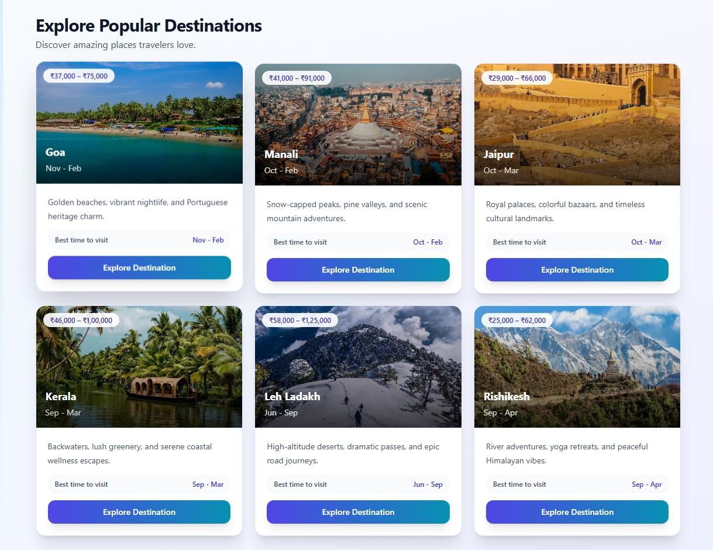Click the ₹58,000 – ₹1,25,000 price badge
713x550 pixels.
point(300,320)
